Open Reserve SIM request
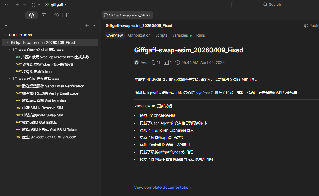The width and height of the screenshot is (319, 196). click(39, 108)
